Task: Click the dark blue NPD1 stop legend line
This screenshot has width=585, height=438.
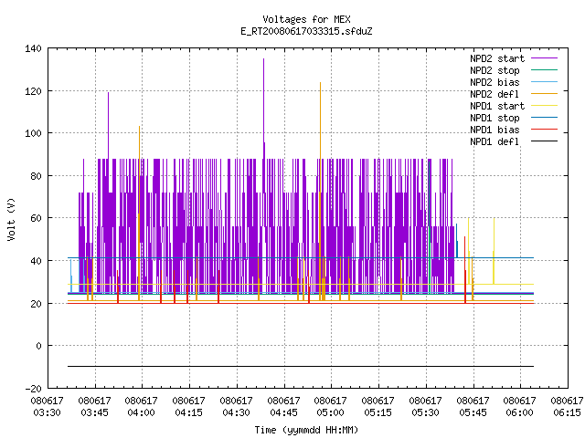Action: tap(544, 118)
